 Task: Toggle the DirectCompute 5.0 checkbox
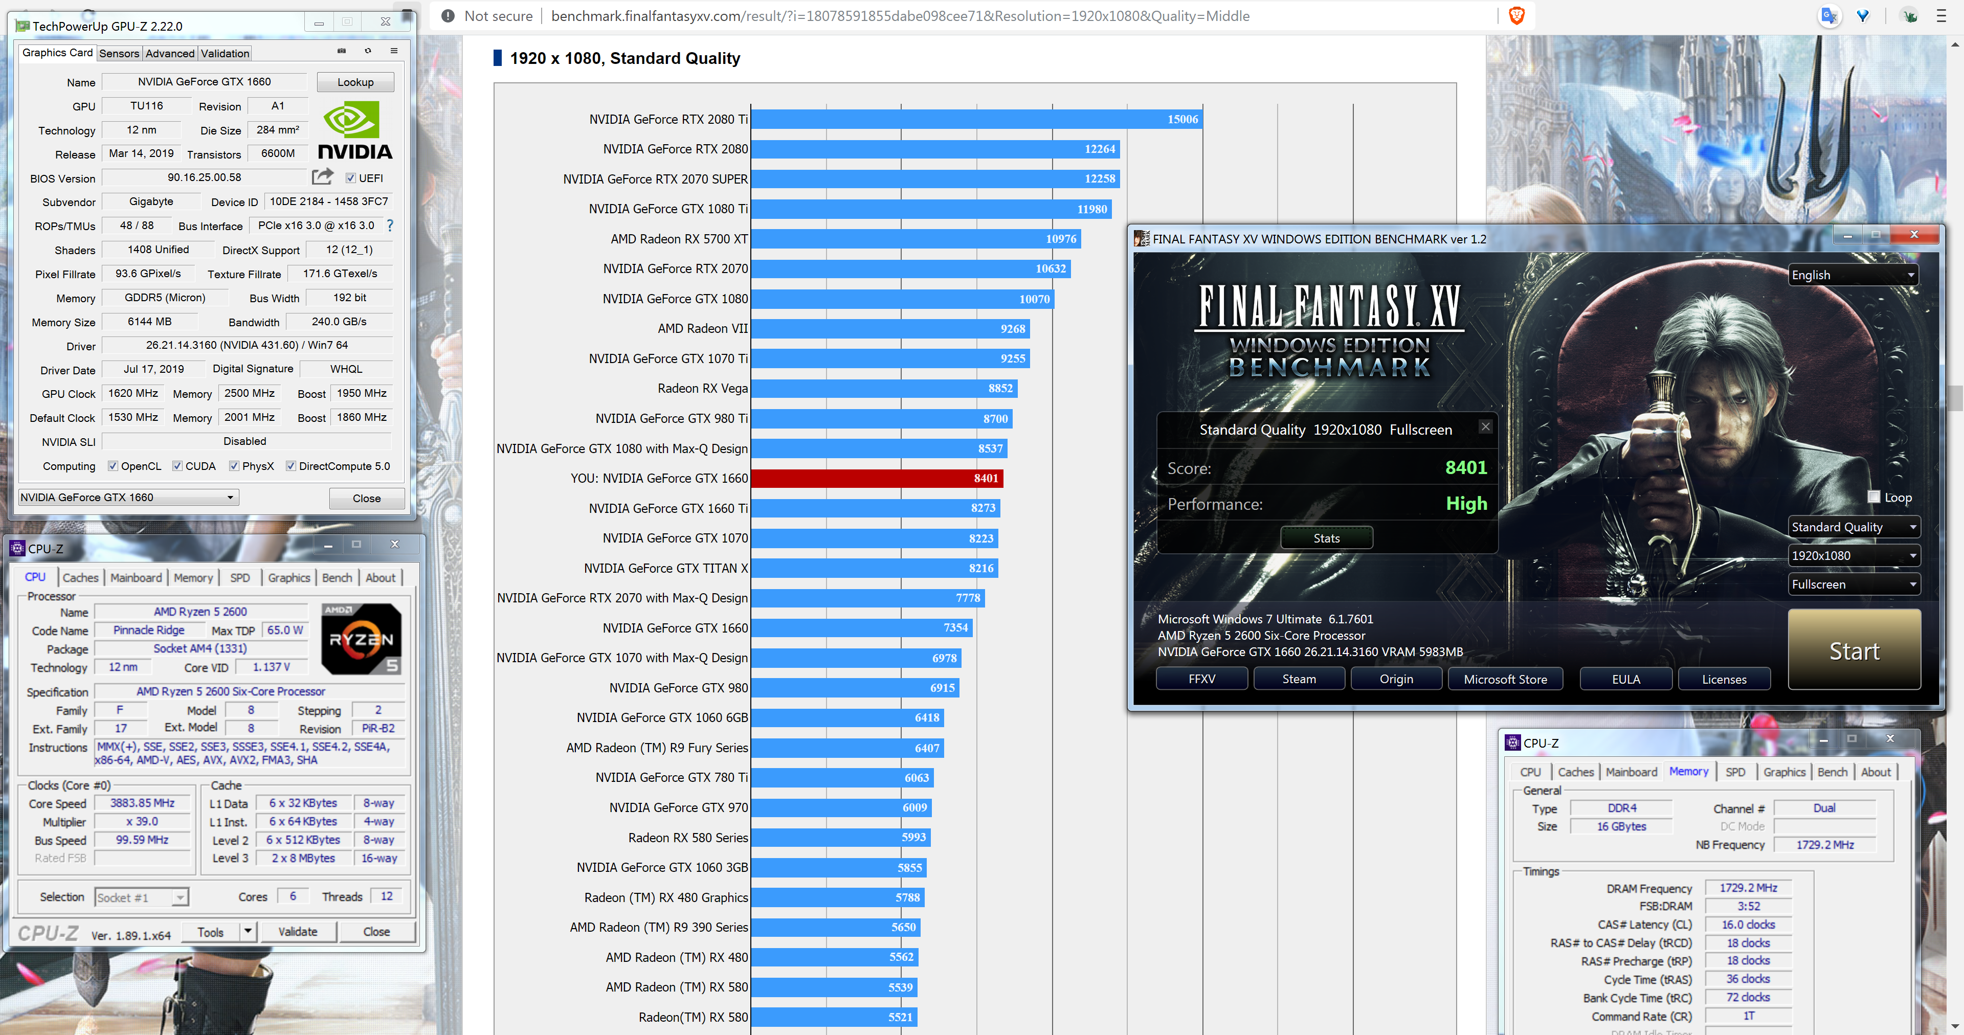291,466
